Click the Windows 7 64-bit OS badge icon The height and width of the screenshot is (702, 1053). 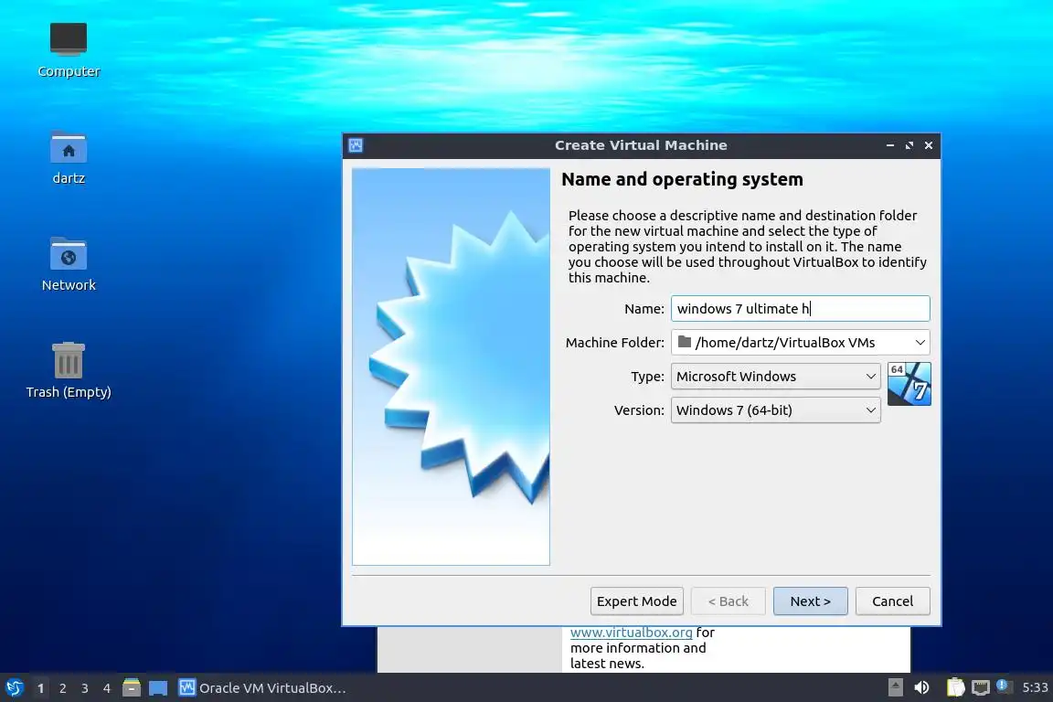pos(909,384)
